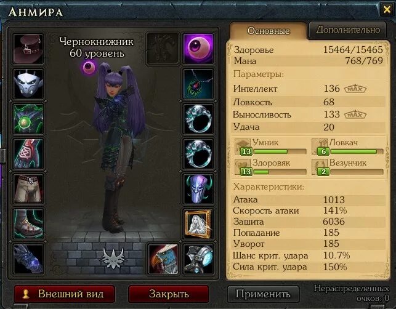The image size is (396, 309).
Task: Select the beige pants equipment slot
Action: coord(28,189)
